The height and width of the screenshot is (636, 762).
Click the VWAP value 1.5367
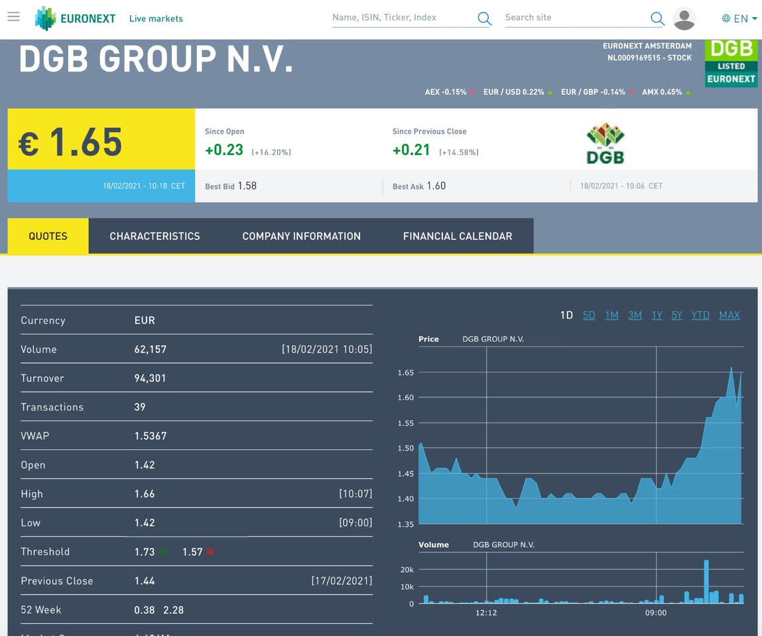[151, 436]
